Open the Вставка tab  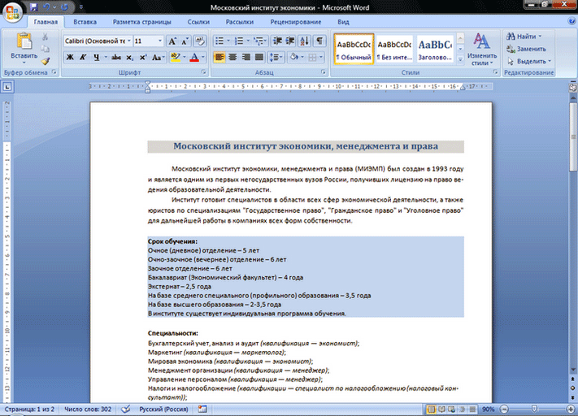85,22
